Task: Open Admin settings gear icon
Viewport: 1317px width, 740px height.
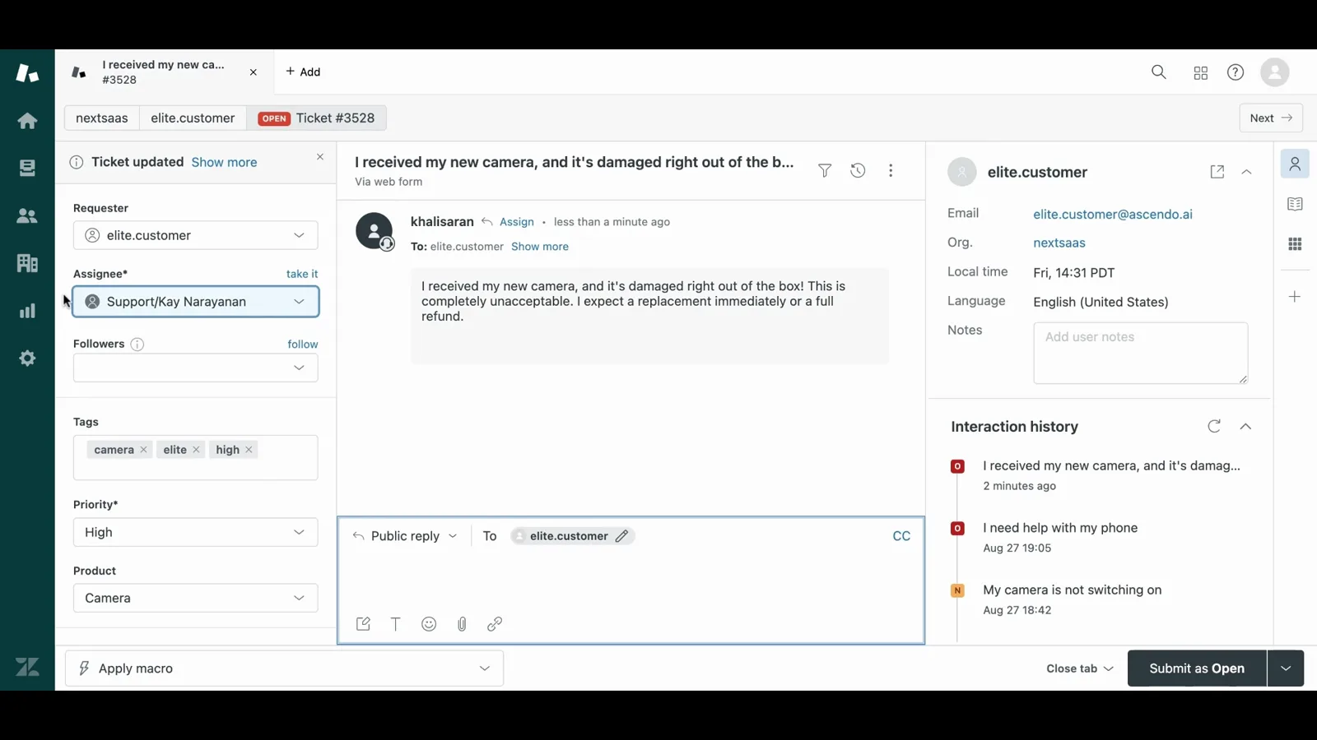Action: 27,358
